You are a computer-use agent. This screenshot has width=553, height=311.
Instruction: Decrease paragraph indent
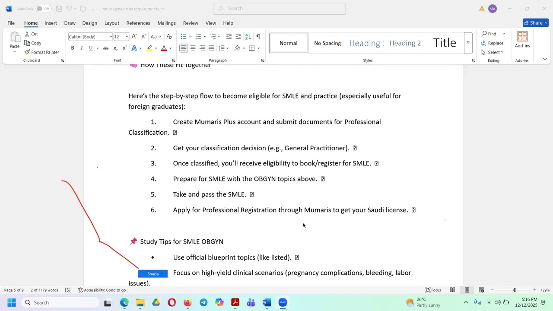coord(229,37)
